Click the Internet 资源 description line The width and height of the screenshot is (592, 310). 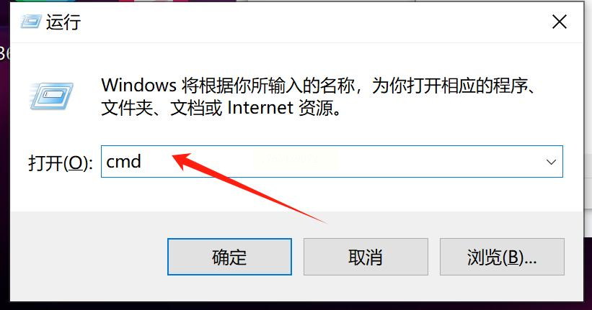click(221, 108)
